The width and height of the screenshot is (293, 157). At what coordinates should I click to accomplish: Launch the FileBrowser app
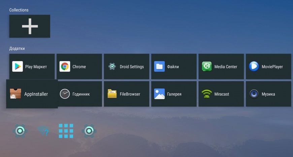coord(127,94)
